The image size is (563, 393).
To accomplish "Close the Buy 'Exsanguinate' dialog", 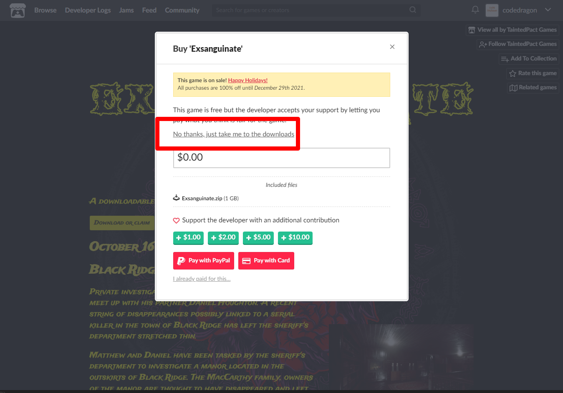I will (x=392, y=47).
